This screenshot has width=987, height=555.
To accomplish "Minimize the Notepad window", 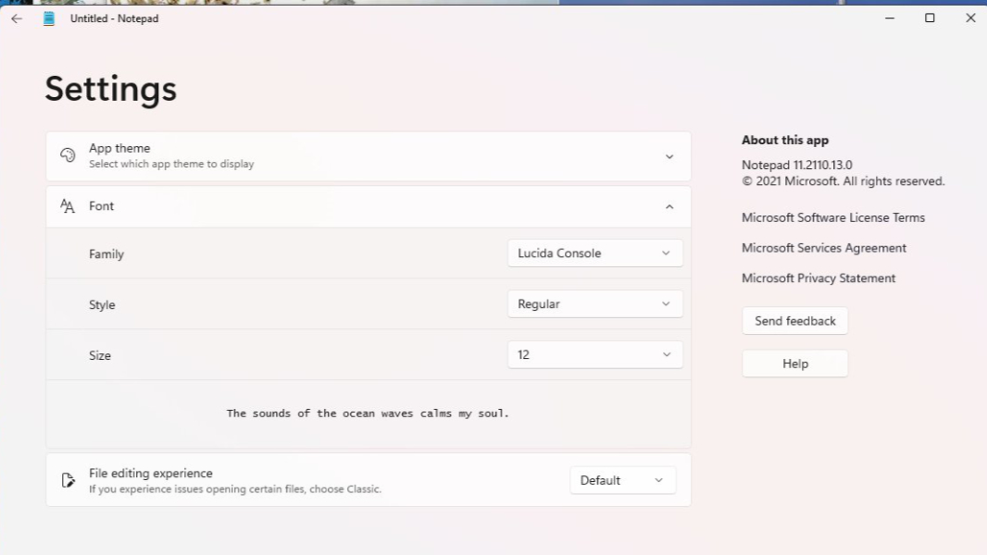I will 889,18.
